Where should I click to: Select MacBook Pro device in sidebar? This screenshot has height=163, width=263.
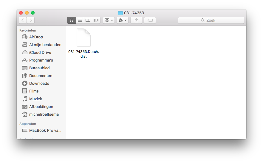(x=41, y=130)
